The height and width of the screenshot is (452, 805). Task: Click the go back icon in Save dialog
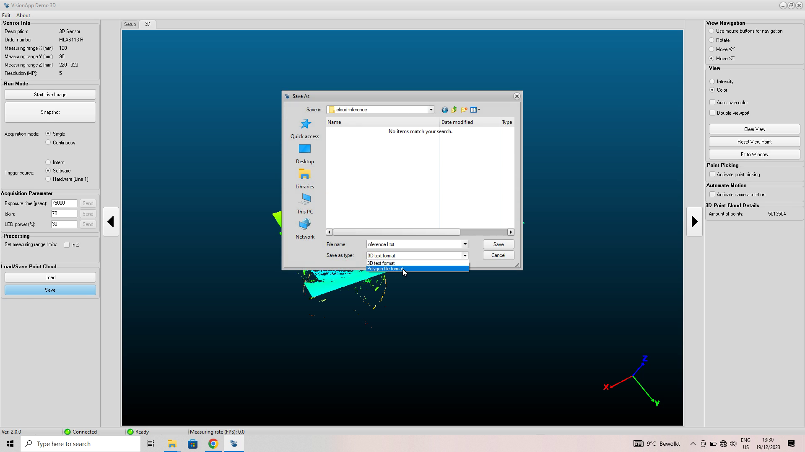tap(444, 110)
